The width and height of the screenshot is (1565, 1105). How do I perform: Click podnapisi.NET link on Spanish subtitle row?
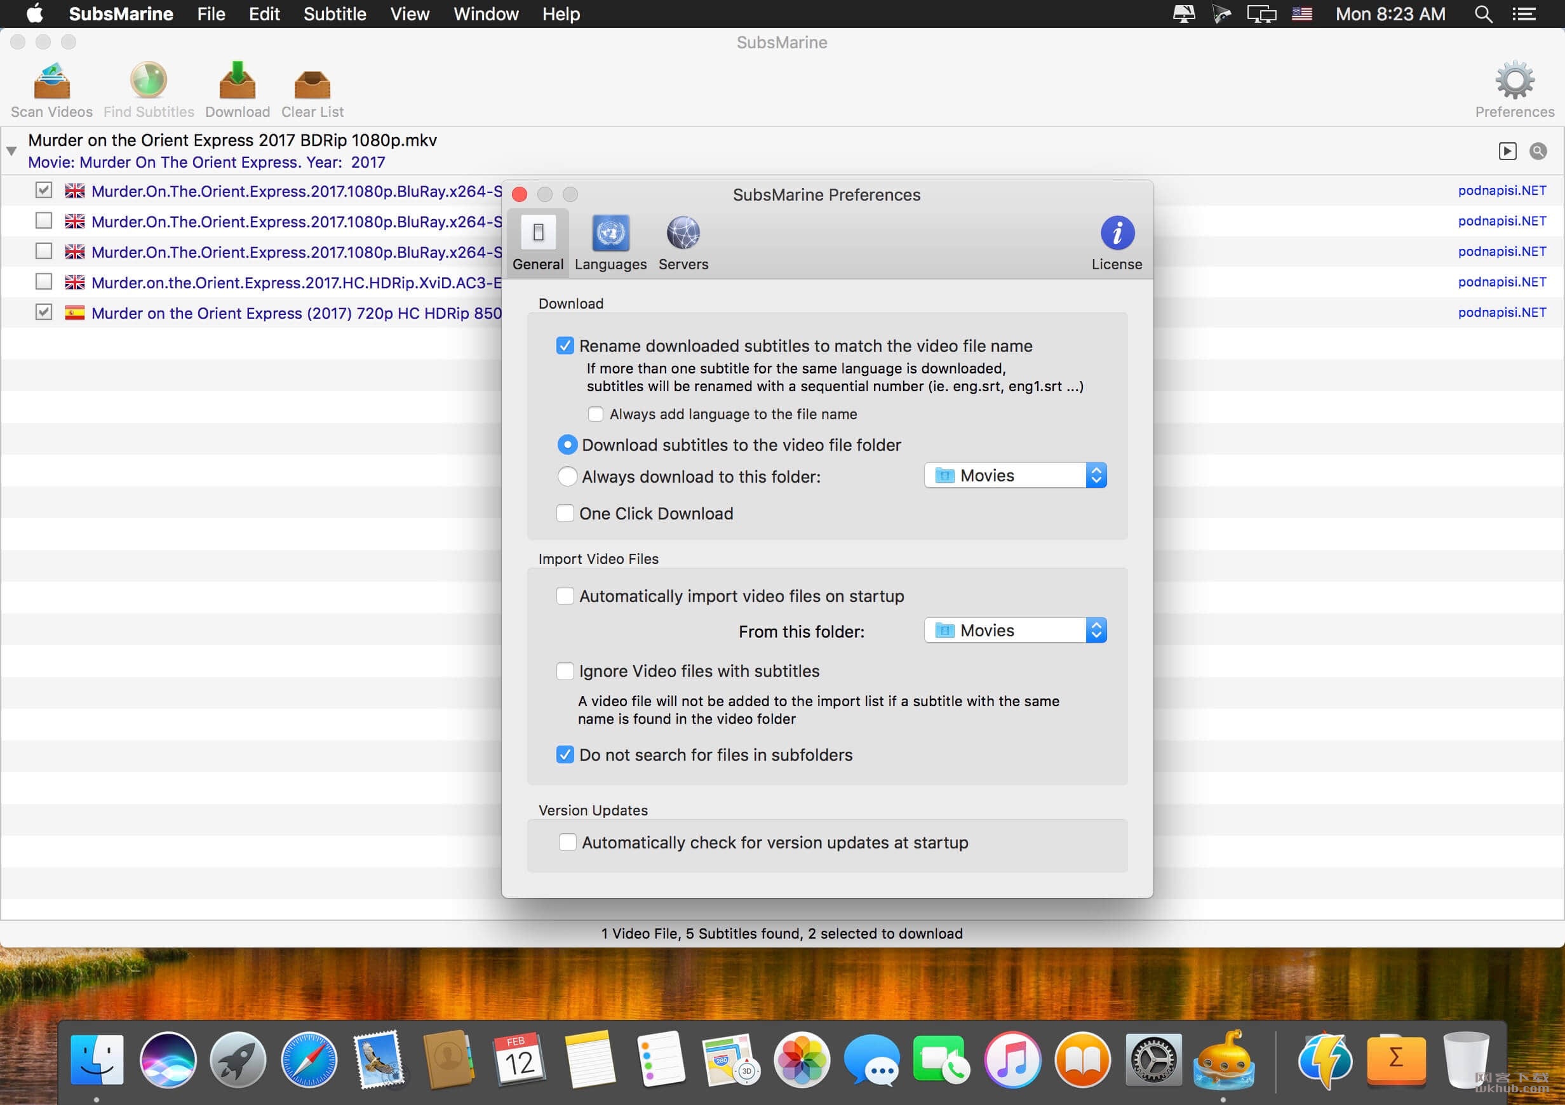click(x=1501, y=312)
